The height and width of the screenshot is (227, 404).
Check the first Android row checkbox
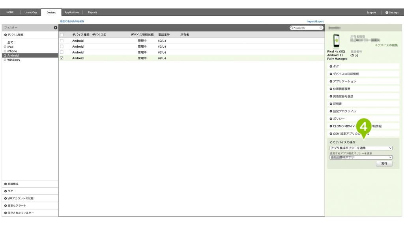coord(62,41)
